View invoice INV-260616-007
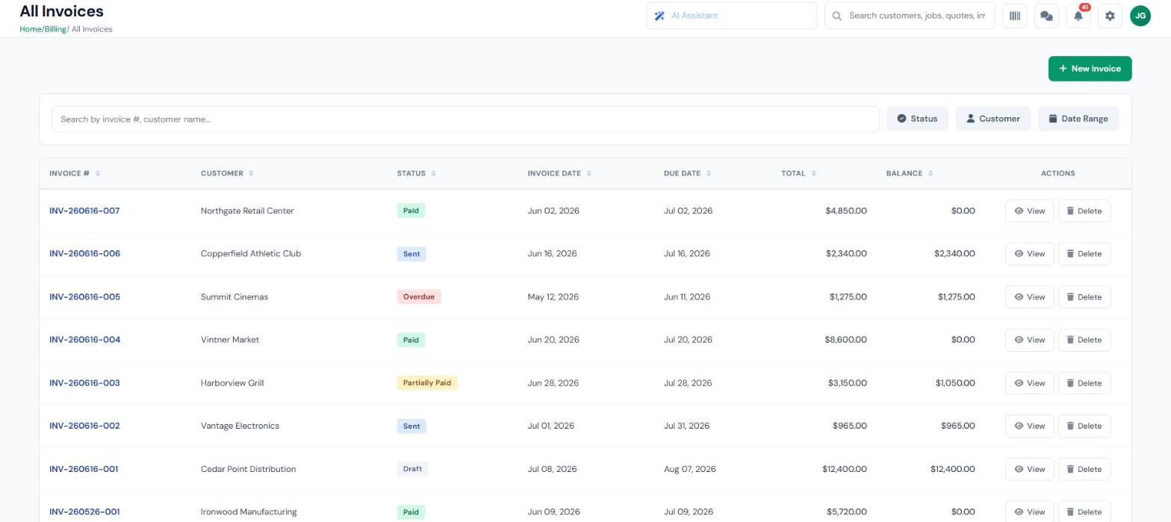 click(x=1029, y=211)
